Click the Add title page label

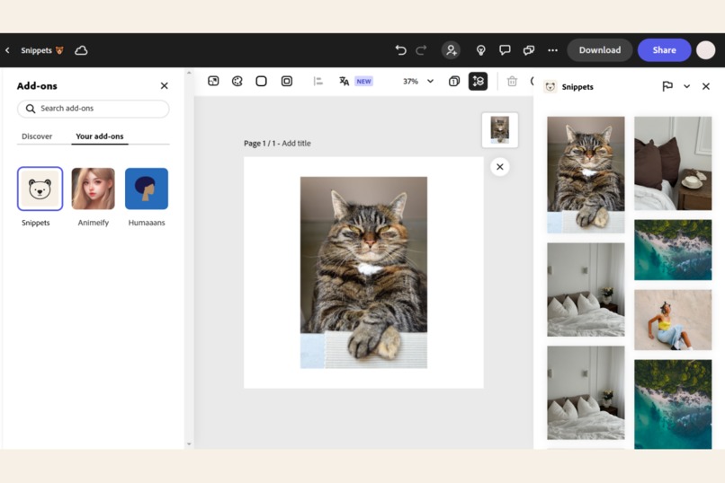(x=296, y=144)
